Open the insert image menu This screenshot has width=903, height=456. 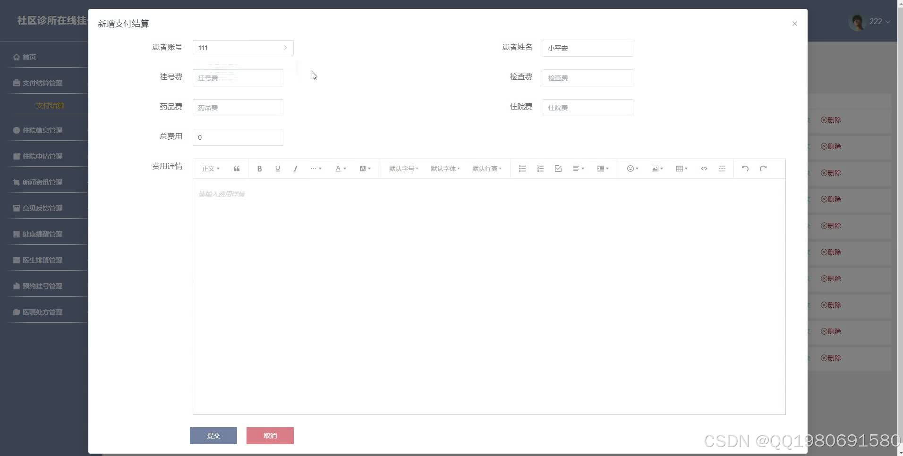(x=657, y=169)
